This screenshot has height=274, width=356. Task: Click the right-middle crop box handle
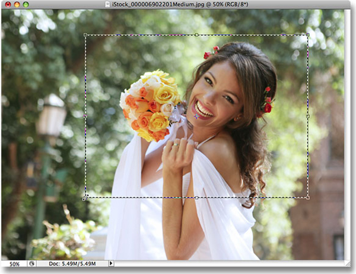tap(307, 116)
